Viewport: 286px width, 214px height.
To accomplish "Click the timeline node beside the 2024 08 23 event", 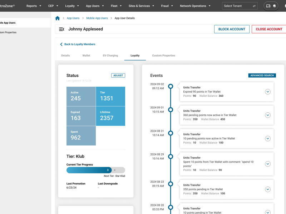I will coord(171,184).
